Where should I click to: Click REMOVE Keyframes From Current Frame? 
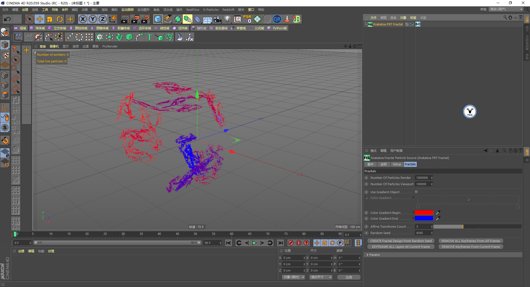471,247
